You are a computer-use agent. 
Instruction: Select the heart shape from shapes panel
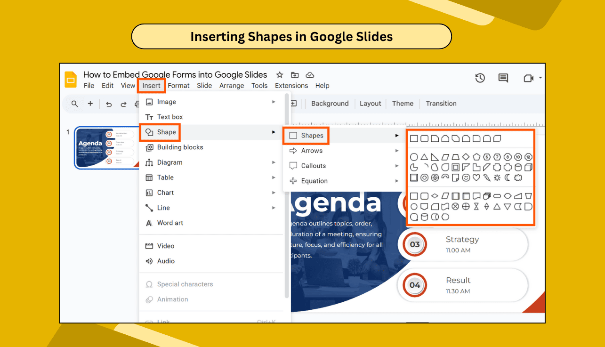[x=476, y=178]
